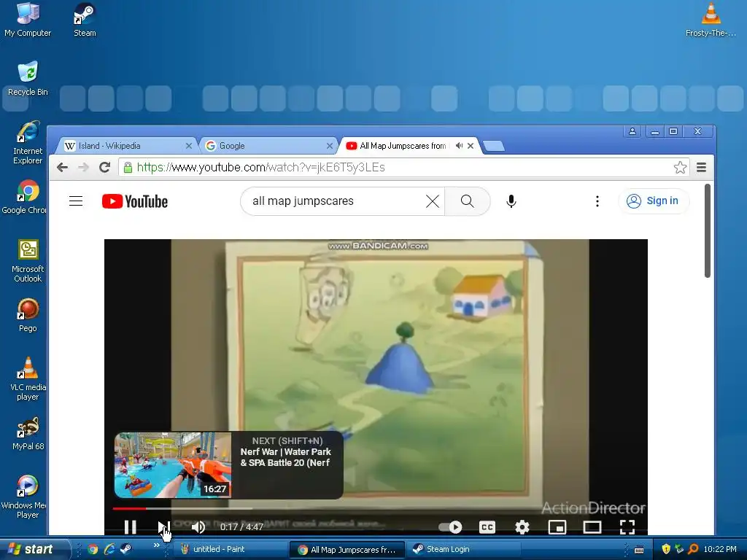Skip to the next video

click(164, 526)
